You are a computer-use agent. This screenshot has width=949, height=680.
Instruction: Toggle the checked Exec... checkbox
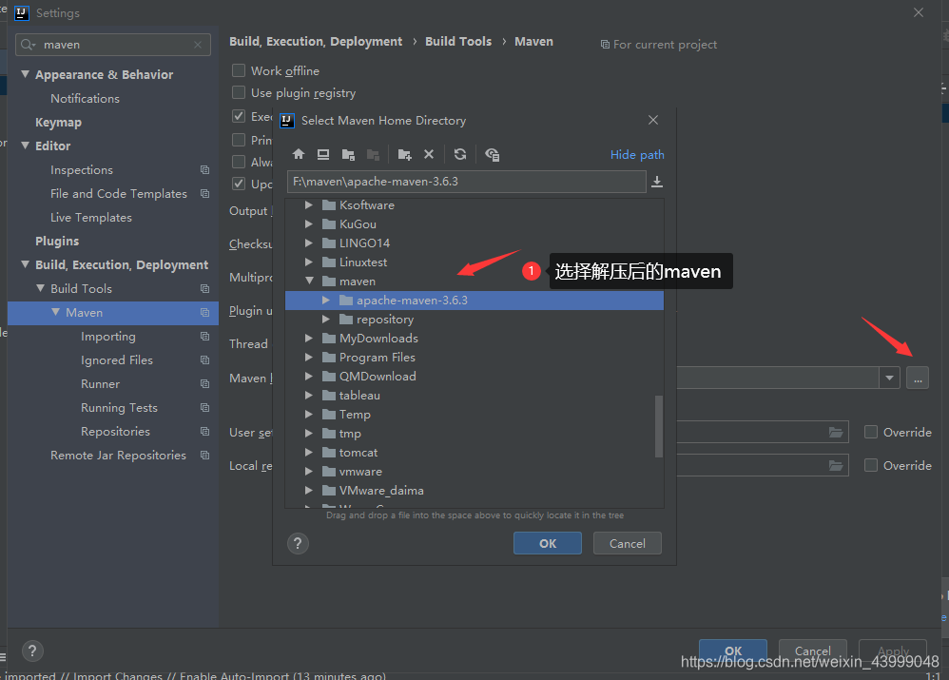(x=239, y=116)
